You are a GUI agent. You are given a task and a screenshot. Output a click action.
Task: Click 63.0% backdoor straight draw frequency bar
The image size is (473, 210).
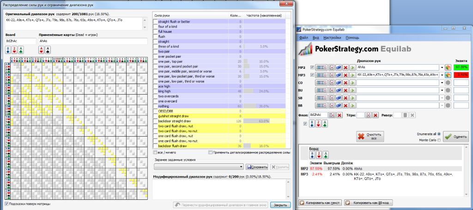point(264,121)
